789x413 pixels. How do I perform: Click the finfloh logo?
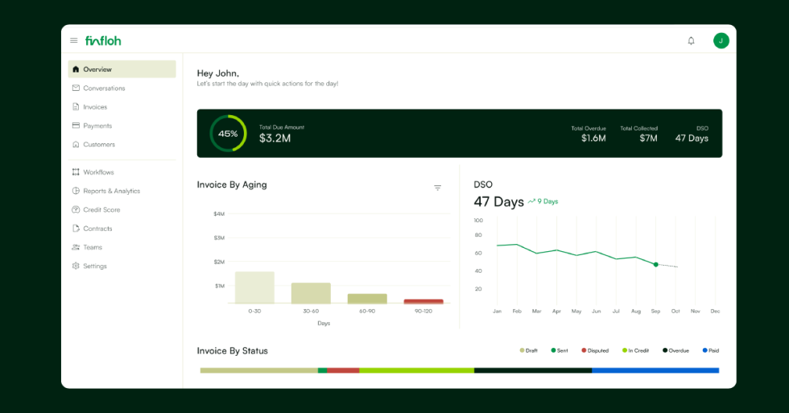[103, 40]
